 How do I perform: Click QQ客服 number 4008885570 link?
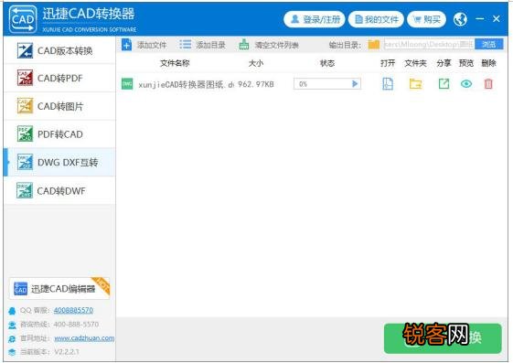click(x=73, y=310)
